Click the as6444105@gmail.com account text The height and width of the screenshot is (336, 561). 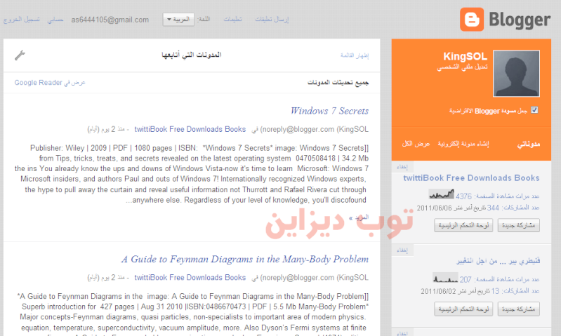[110, 20]
